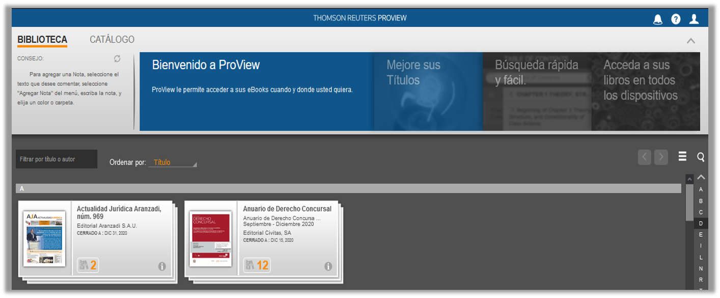Switch to the Catálogo tab
The image size is (720, 298).
tap(112, 40)
